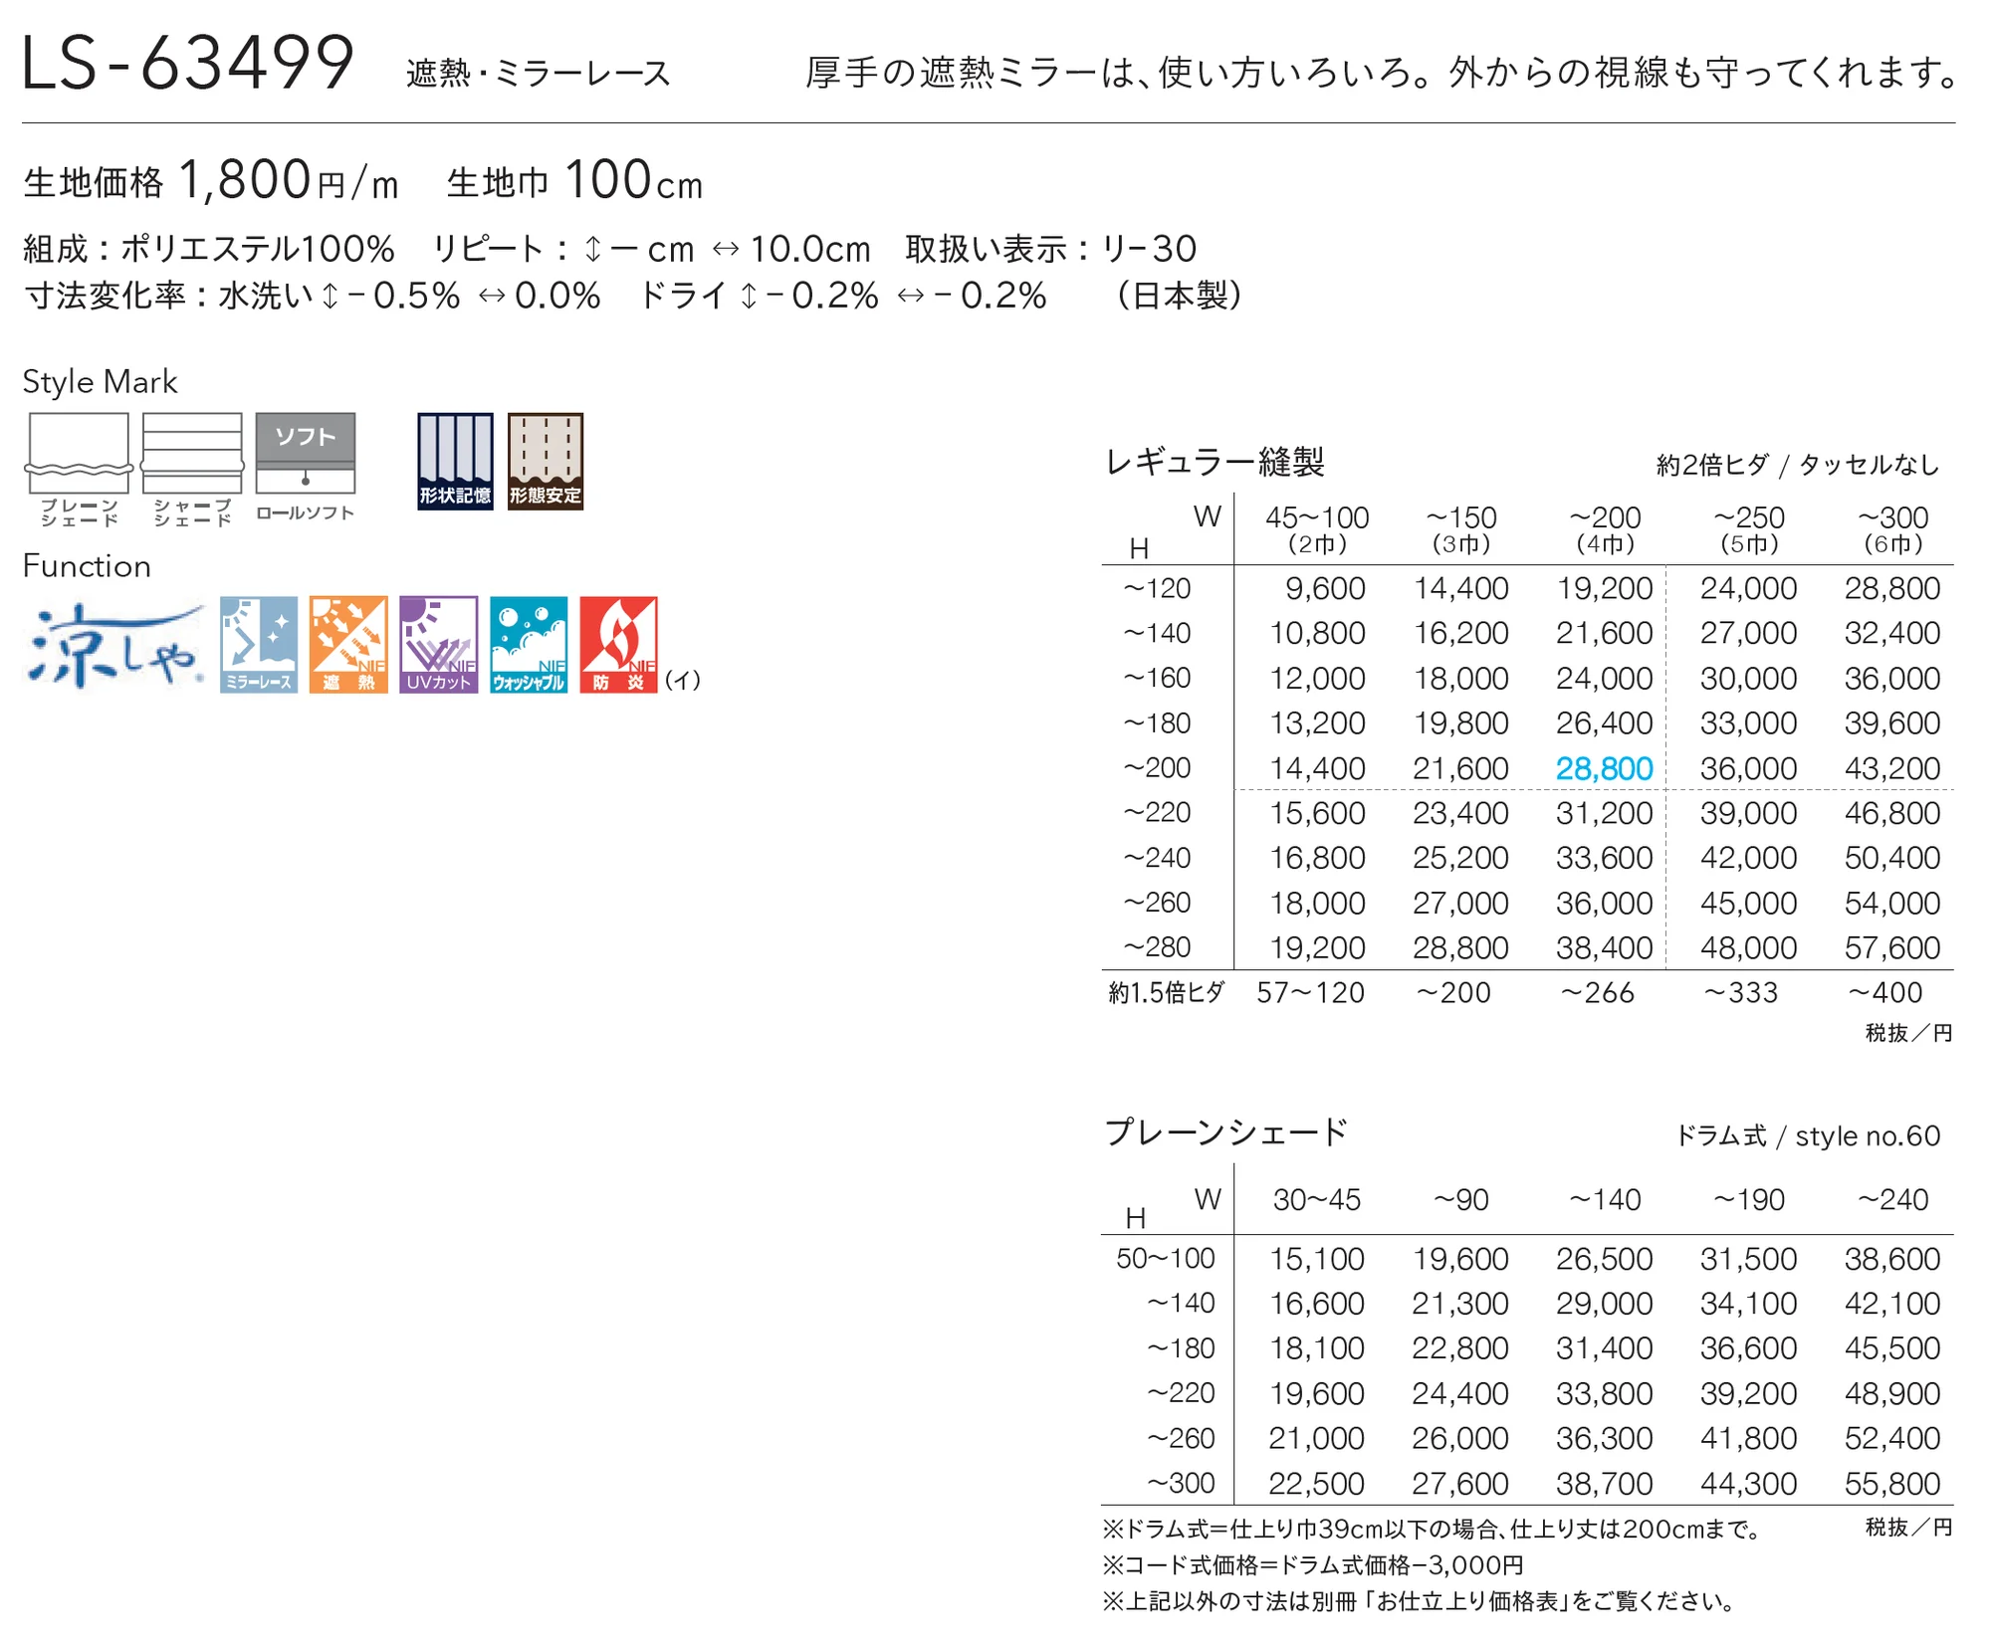Click the コード式価格 footnote
This screenshot has height=1643, width=1991.
point(1313,1565)
